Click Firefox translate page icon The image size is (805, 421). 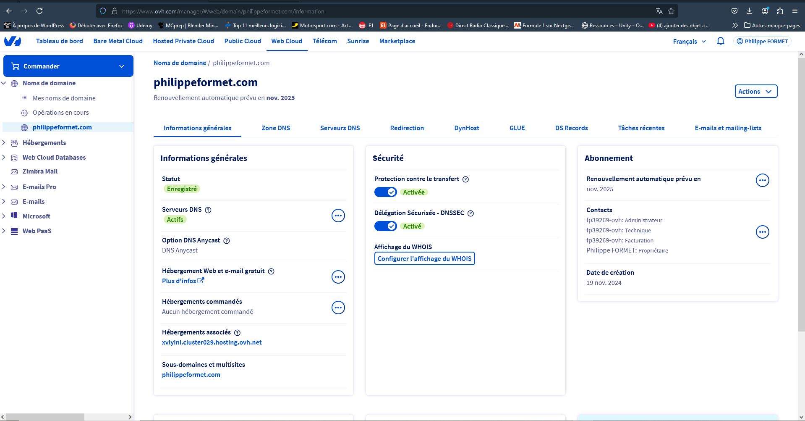point(659,11)
